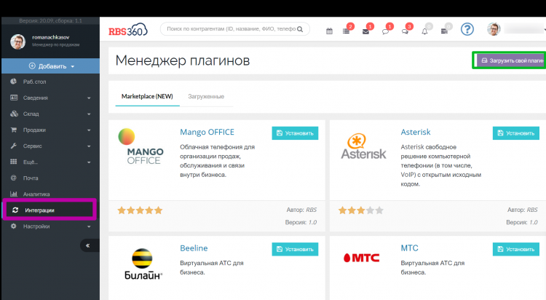Screen dimensions: 546x300
Task: Click Менеджер плагинов heading
Action: (x=183, y=60)
